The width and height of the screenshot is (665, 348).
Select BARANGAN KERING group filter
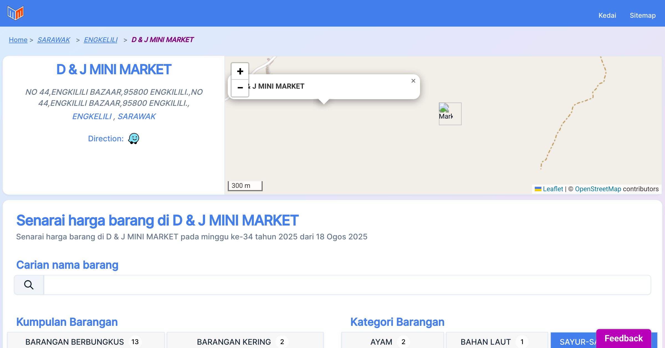(x=245, y=341)
